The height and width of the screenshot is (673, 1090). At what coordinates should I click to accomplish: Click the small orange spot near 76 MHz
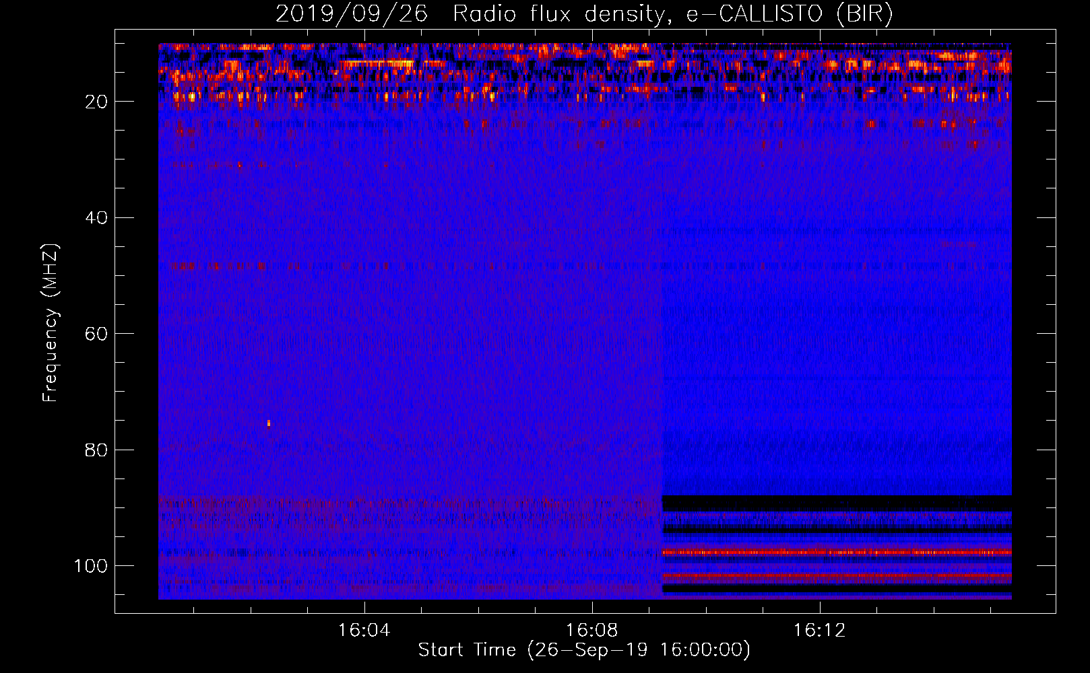point(269,423)
